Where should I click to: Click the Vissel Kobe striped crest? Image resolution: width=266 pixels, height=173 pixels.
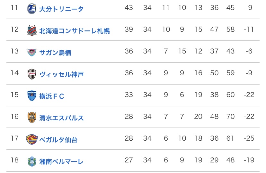[x=32, y=74]
